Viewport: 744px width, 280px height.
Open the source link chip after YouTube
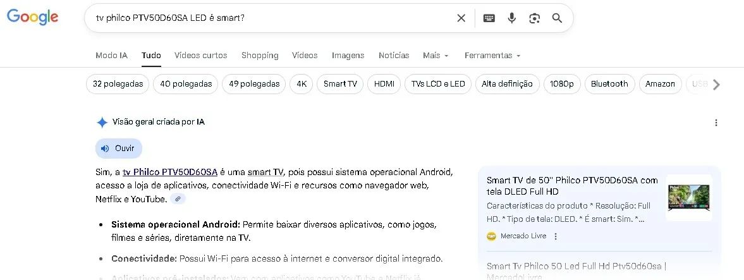click(x=178, y=199)
